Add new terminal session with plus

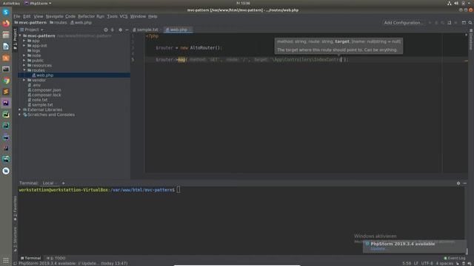click(63, 183)
